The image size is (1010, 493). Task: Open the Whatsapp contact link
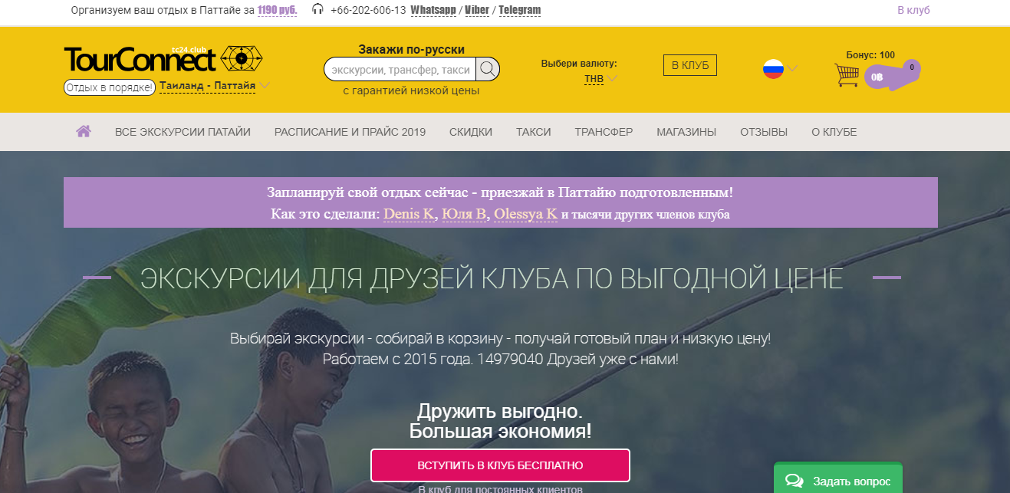pos(435,10)
